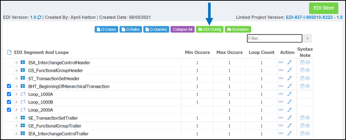Image resolution: width=346 pixels, height=140 pixels.
Task: Expand the Loop_1000A node arrow
Action: pyautogui.click(x=16, y=94)
